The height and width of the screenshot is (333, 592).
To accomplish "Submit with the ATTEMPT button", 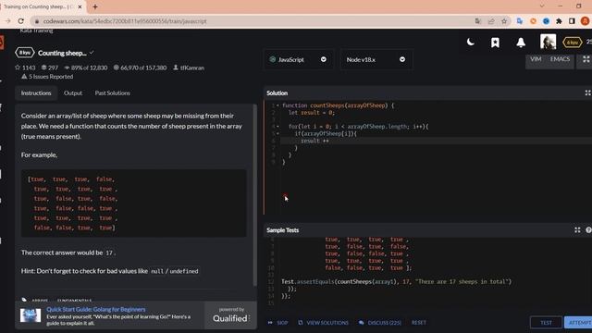I will pyautogui.click(x=578, y=323).
